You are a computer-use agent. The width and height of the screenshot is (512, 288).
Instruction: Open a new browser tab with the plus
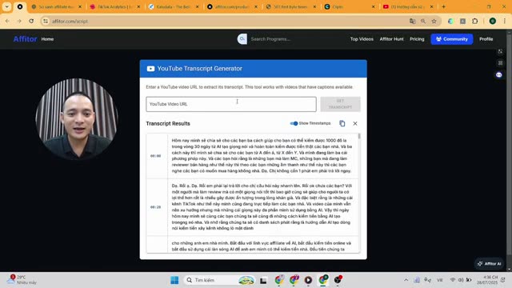pyautogui.click(x=443, y=6)
